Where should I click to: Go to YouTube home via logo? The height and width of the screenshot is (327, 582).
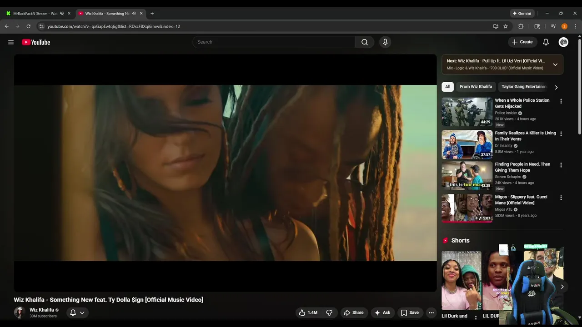tap(36, 42)
